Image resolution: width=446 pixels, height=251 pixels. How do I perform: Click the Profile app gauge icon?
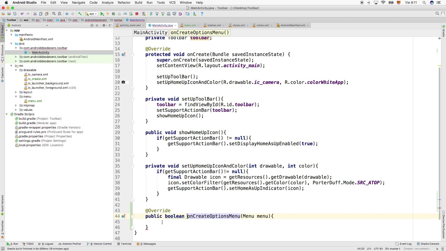click(x=125, y=14)
